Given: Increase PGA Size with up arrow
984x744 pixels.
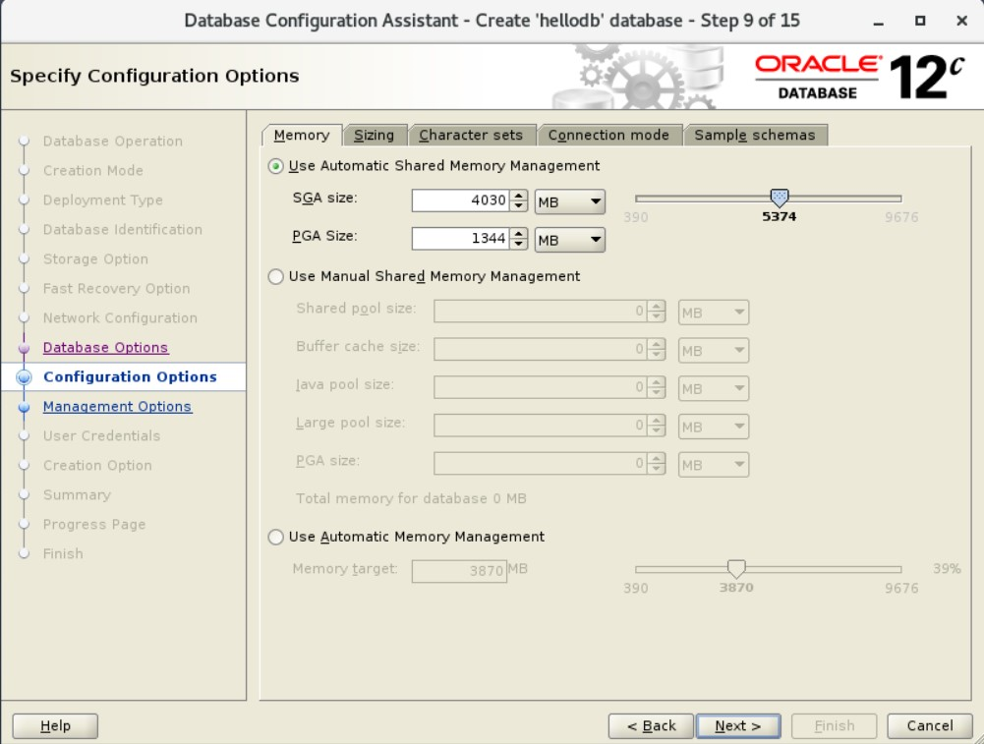Looking at the screenshot, I should click(518, 234).
